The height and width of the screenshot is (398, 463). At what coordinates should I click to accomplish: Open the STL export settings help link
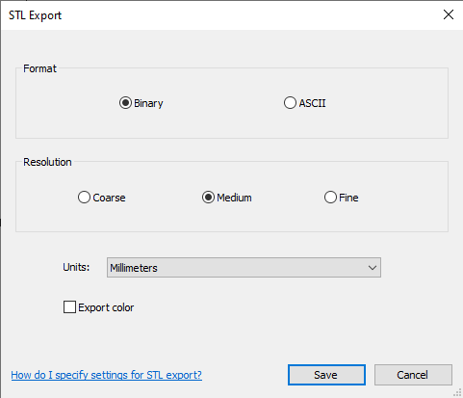pos(107,375)
